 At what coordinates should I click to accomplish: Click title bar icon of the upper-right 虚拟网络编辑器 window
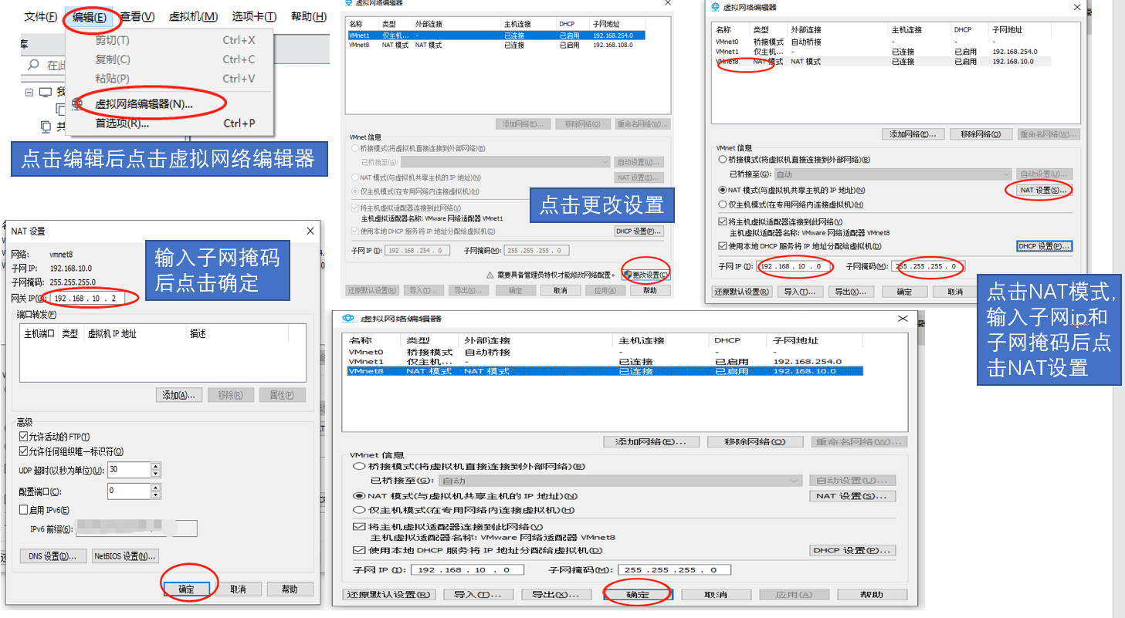click(x=715, y=8)
